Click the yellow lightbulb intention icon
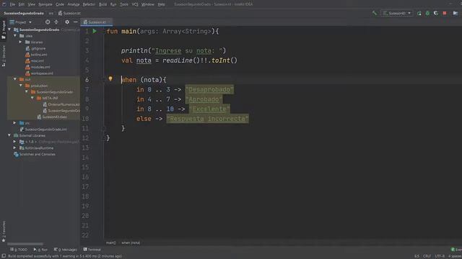This screenshot has height=259, width=462. [110, 78]
